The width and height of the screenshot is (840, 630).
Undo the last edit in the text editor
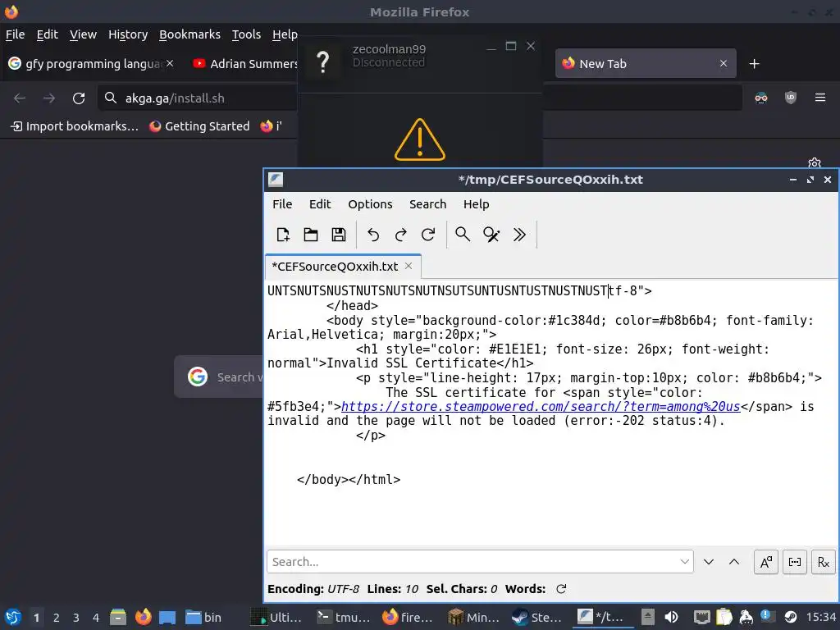coord(373,235)
